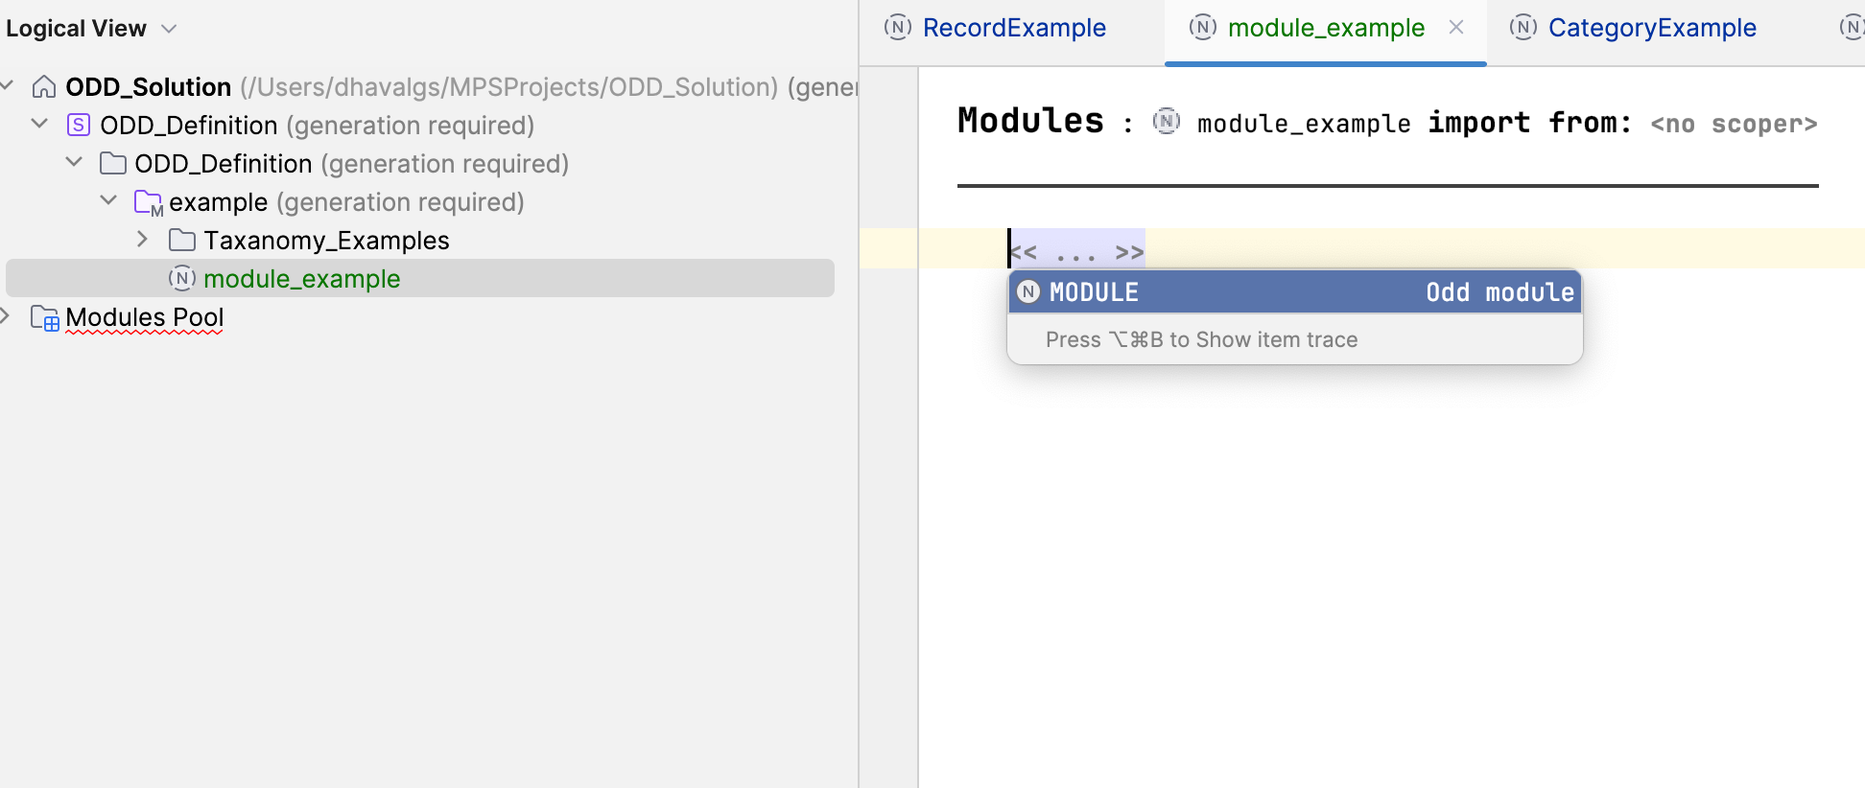The image size is (1865, 788).
Task: Click the <no scoper> import cell
Action: coord(1733,123)
